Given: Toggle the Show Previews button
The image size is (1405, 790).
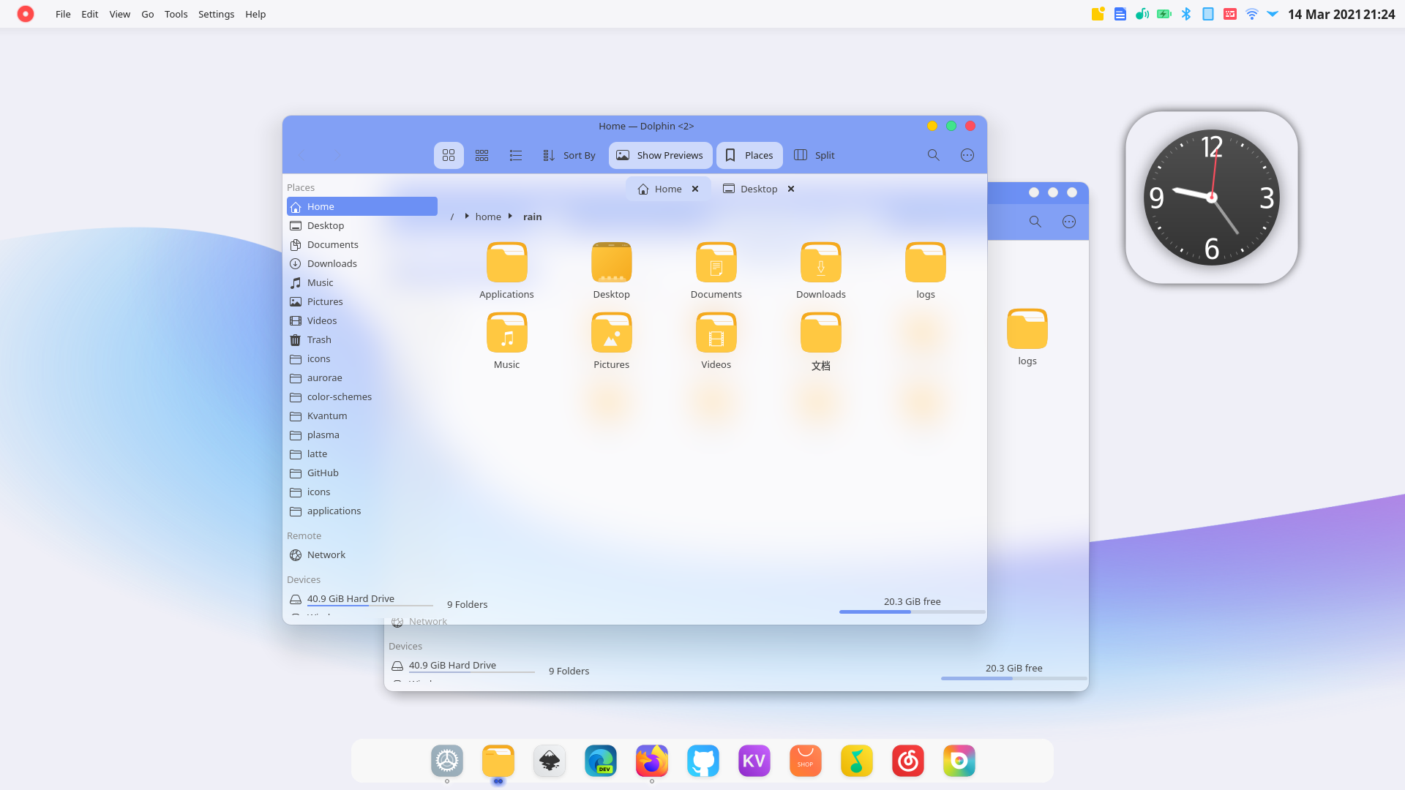Looking at the screenshot, I should pos(660,155).
